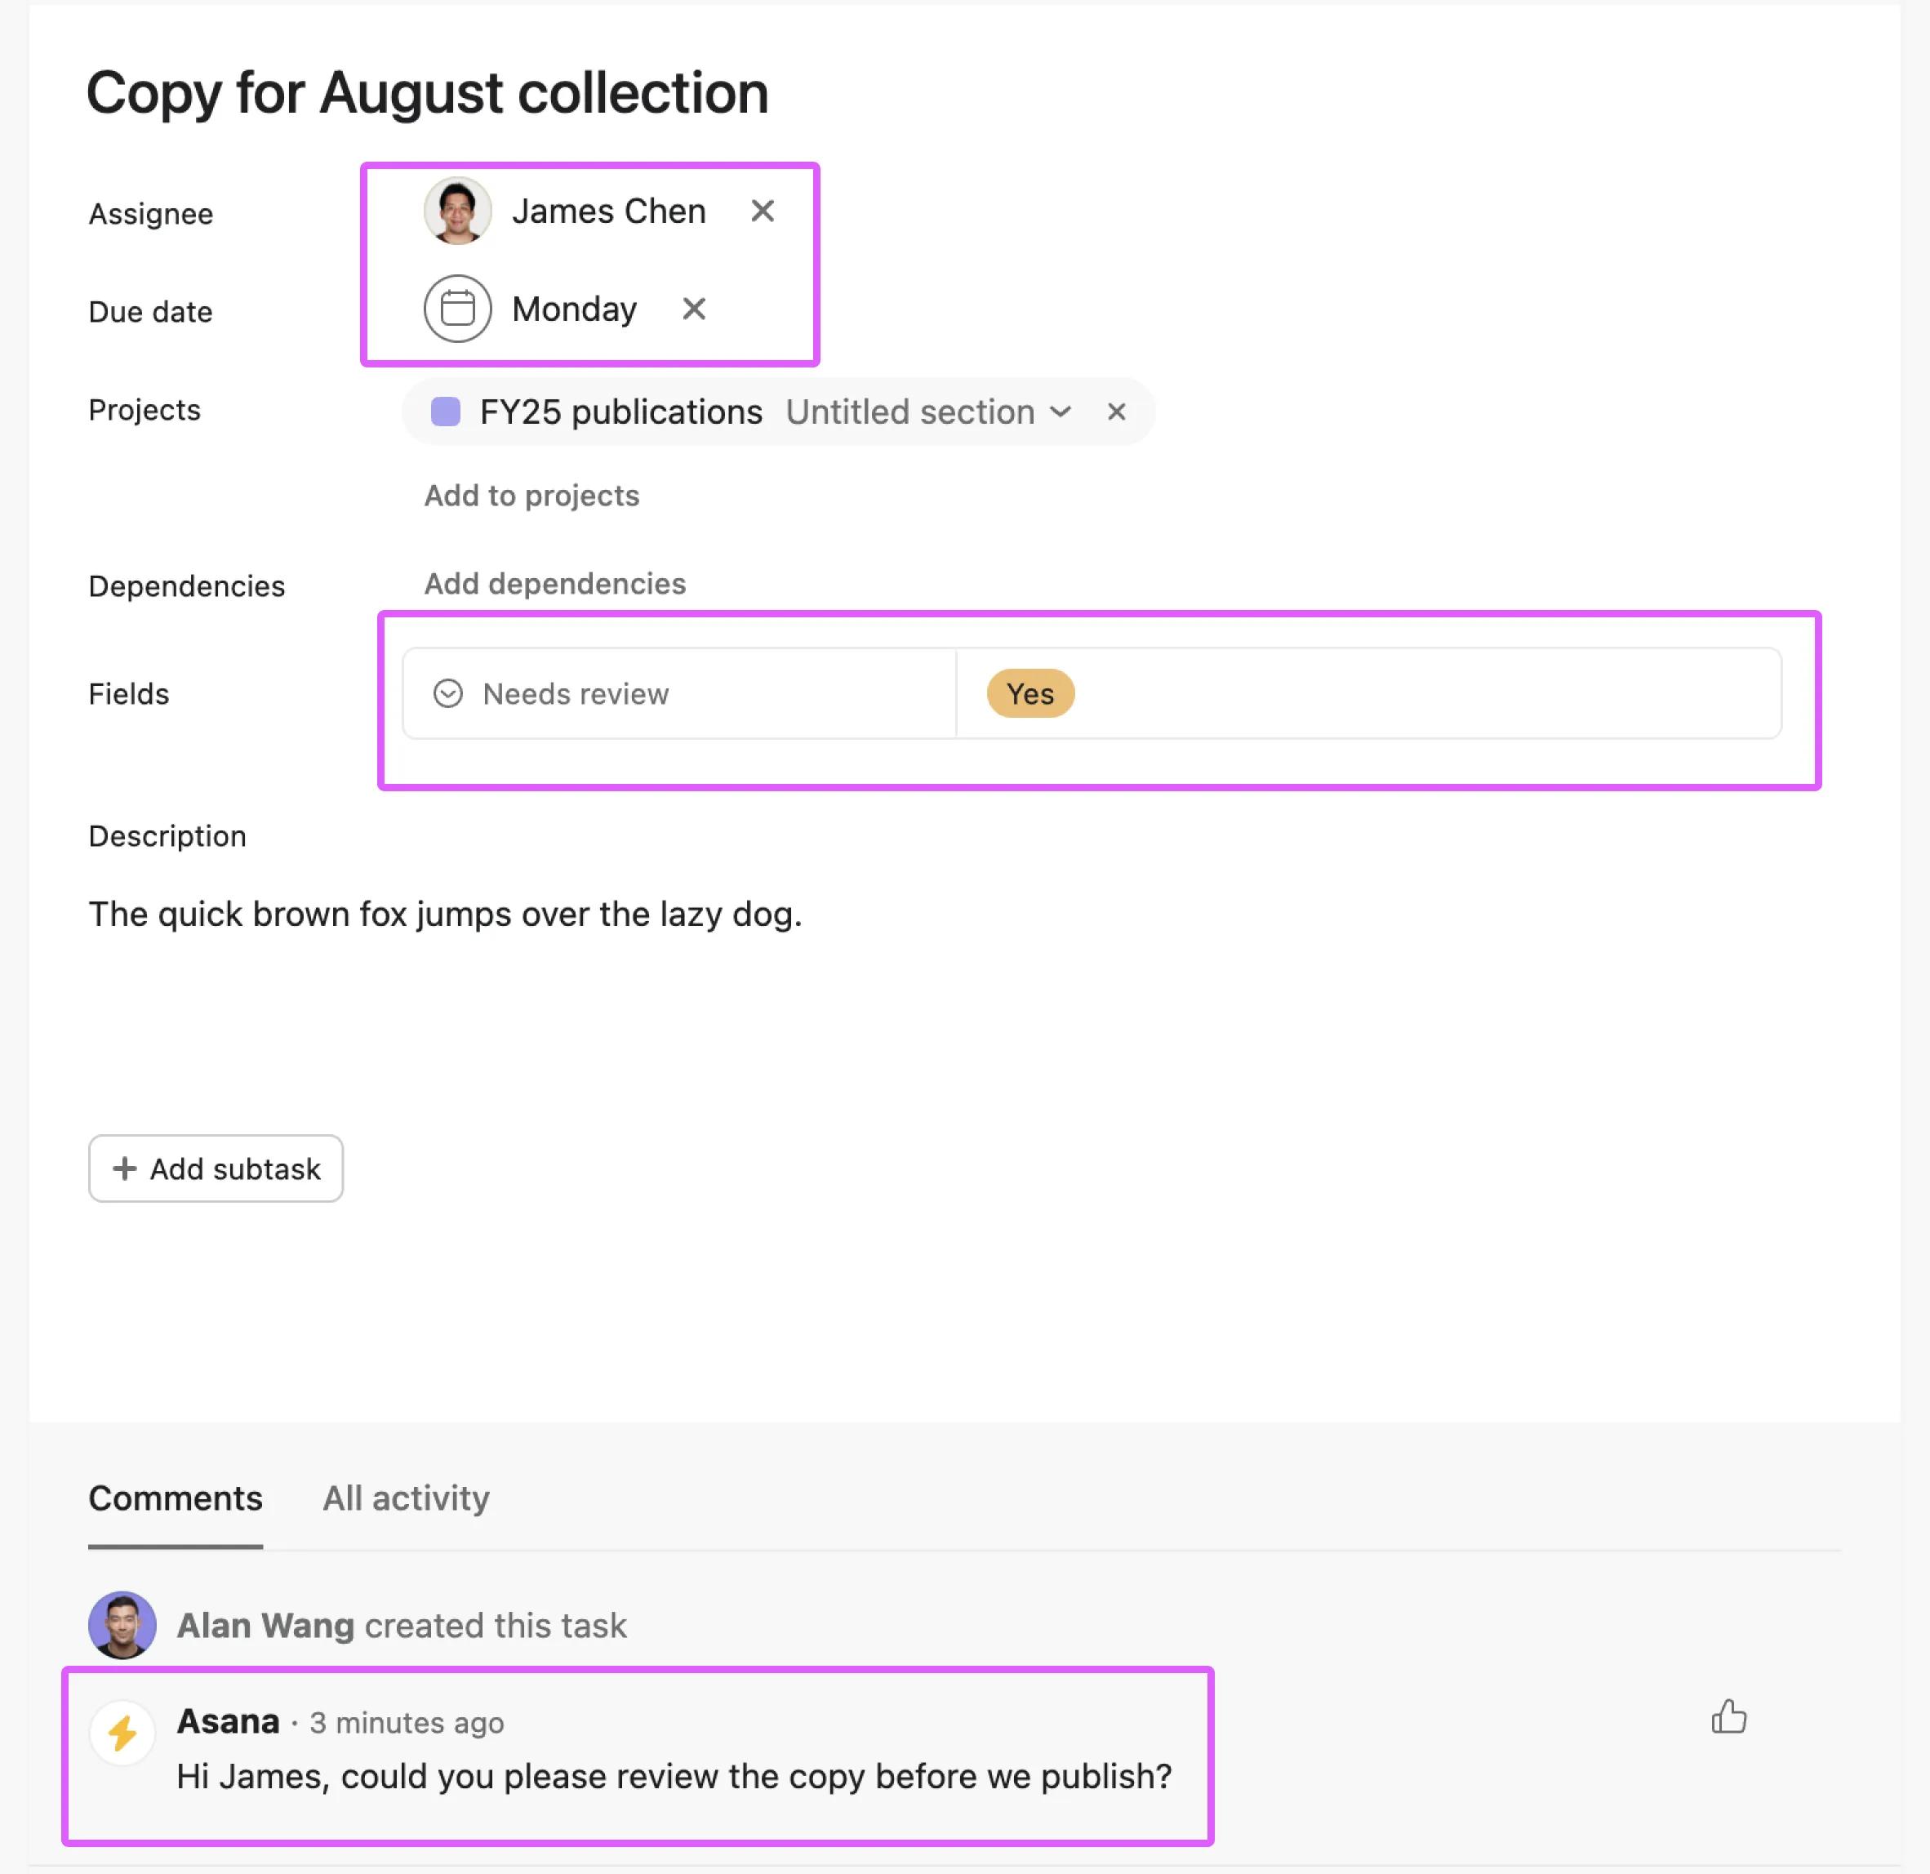Clear the Monday due date
Screen dimensions: 1930x1874
[694, 308]
